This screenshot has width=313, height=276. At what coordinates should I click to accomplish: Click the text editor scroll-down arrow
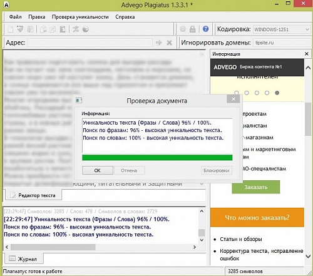coord(202,184)
